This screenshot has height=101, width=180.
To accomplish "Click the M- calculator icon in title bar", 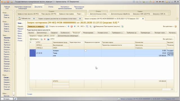I will [163, 2].
